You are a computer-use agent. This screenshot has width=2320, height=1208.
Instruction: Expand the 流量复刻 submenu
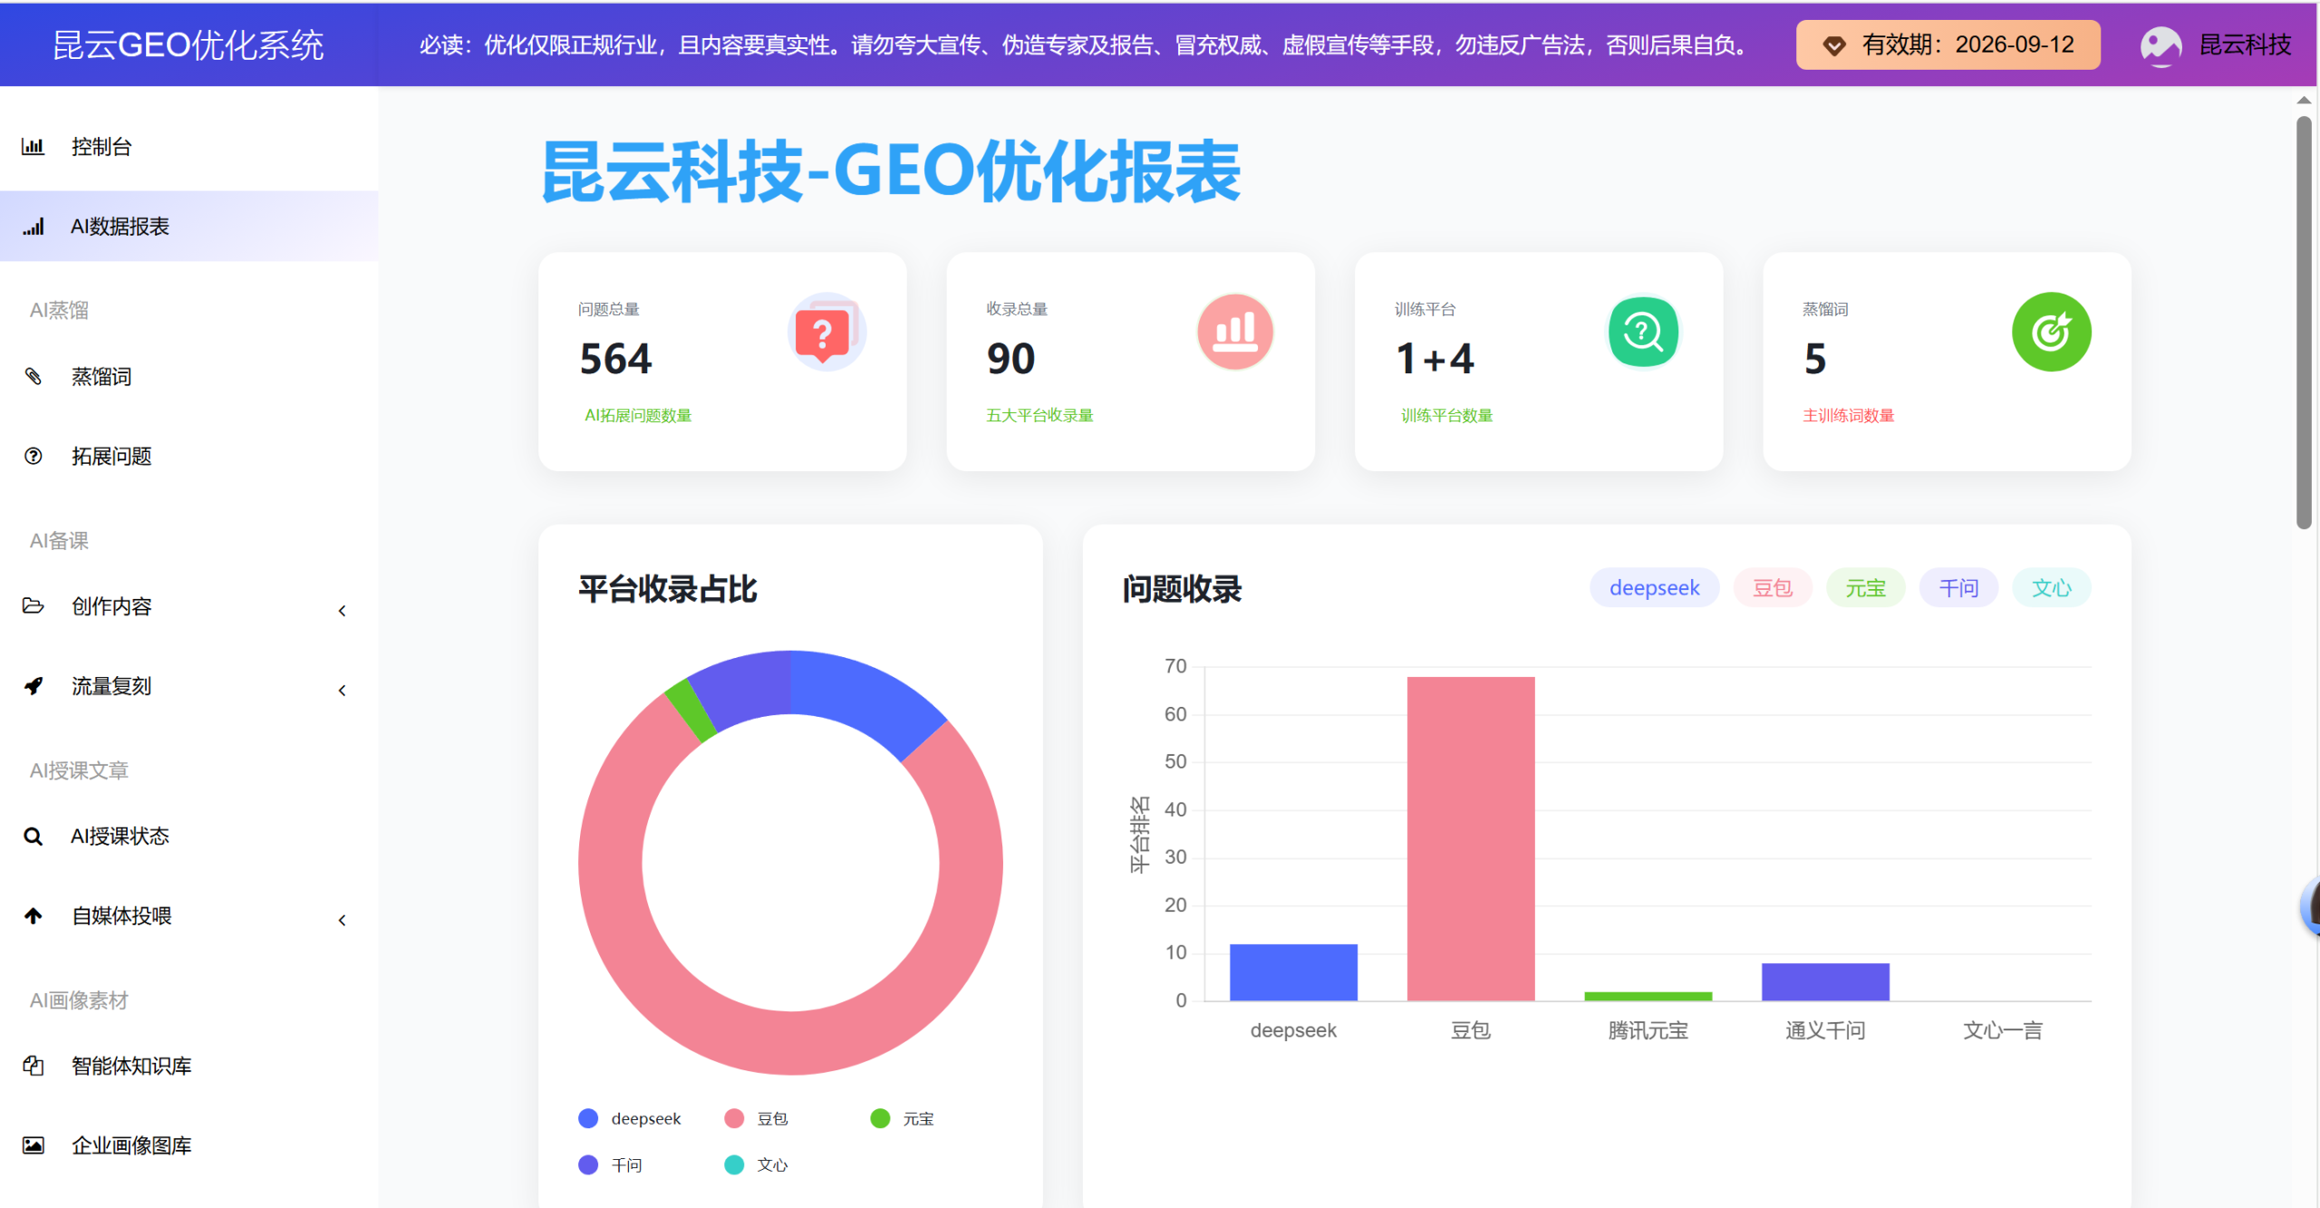(342, 689)
